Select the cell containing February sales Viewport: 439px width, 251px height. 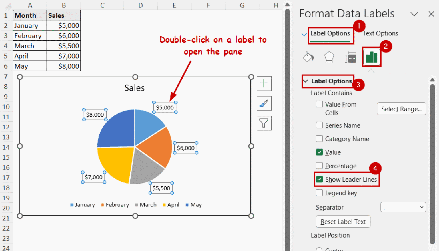pyautogui.click(x=63, y=35)
